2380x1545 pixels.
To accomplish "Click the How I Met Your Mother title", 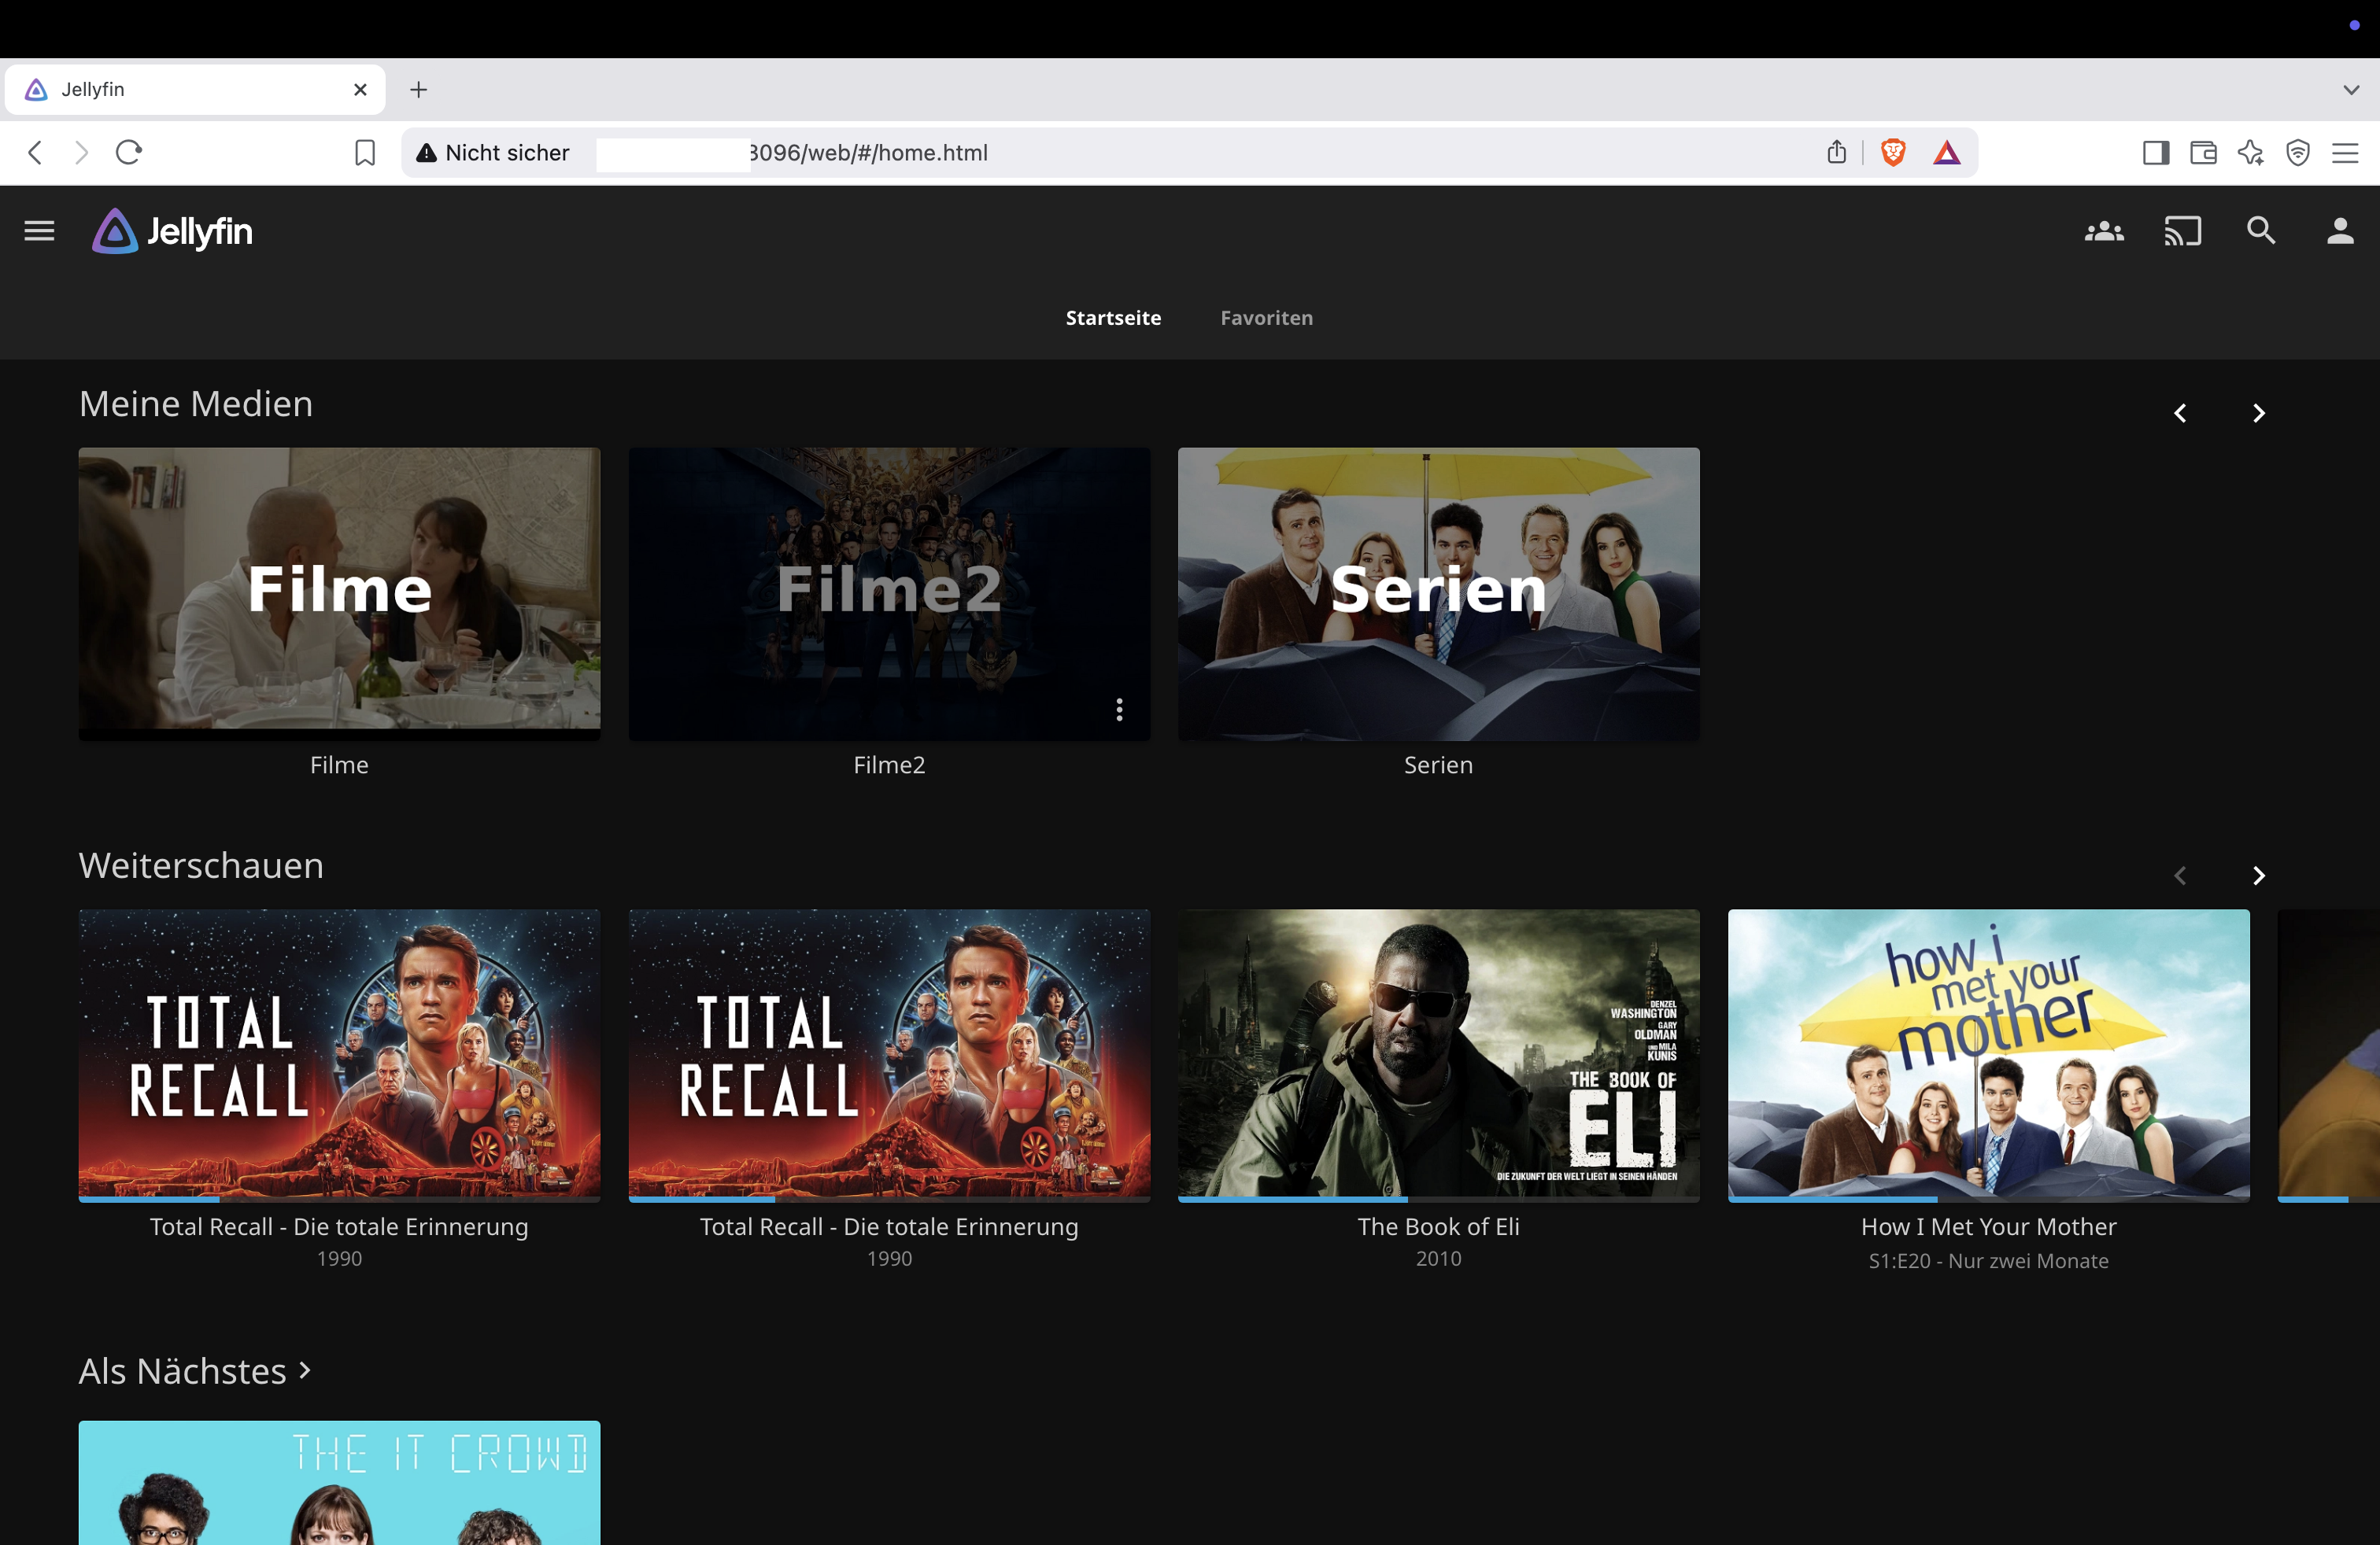I will 1988,1226.
